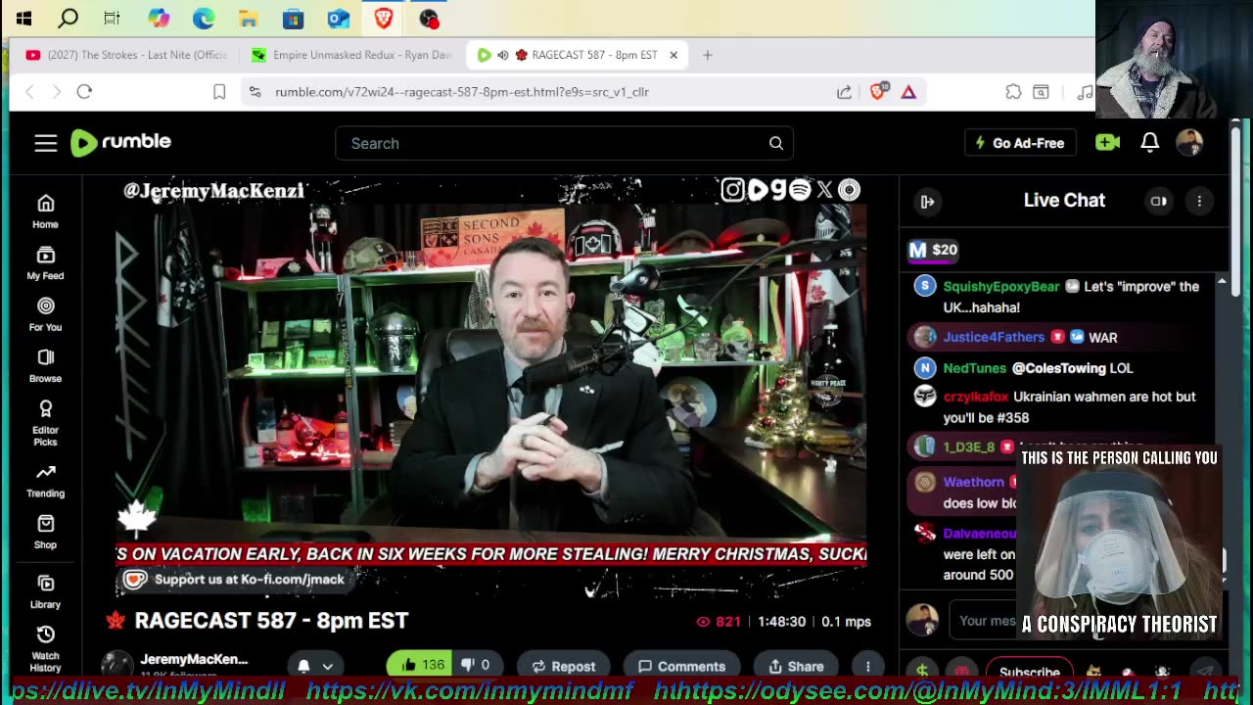1253x705 pixels.
Task: Bookmark this page
Action: [219, 92]
